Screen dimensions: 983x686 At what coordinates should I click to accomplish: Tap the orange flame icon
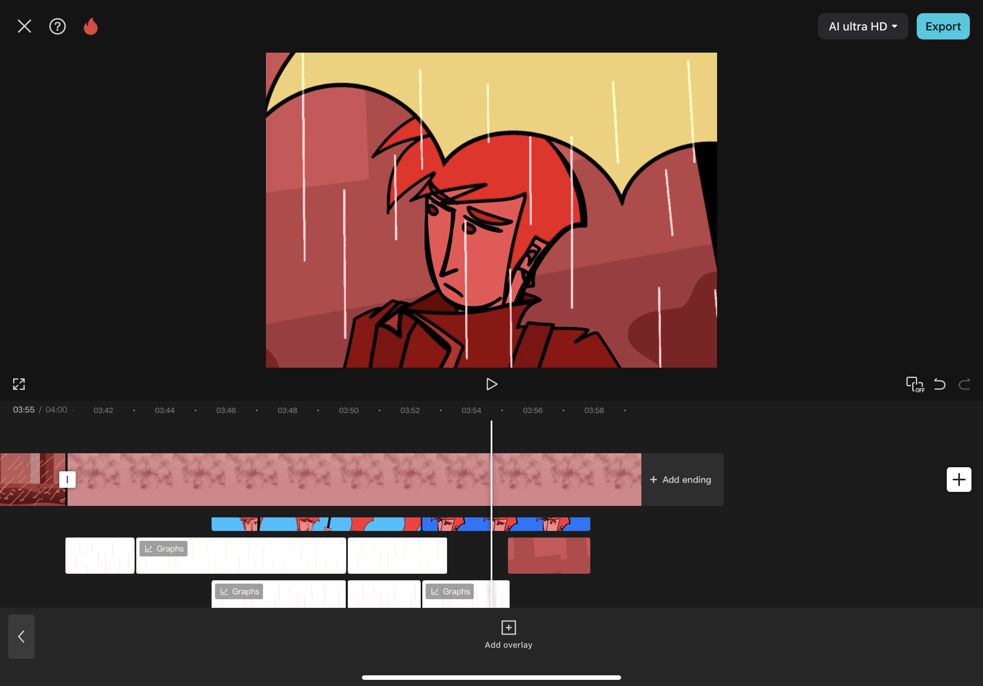point(90,26)
